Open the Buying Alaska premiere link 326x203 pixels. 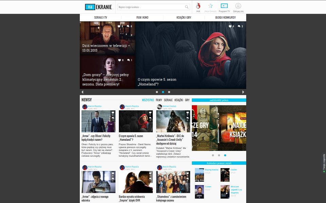[x=212, y=170]
